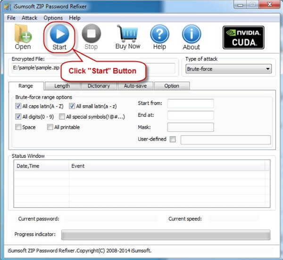Image resolution: width=283 pixels, height=260 pixels.
Task: Start the password attack with the play icon
Action: 59,37
